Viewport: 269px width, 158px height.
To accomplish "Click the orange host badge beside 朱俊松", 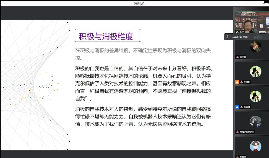I will pyautogui.click(x=237, y=82).
